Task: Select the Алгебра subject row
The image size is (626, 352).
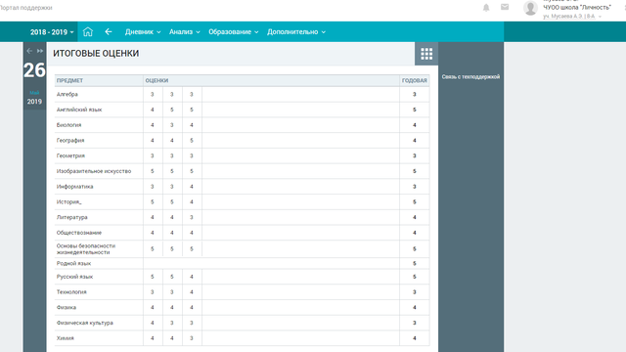Action: coord(242,95)
